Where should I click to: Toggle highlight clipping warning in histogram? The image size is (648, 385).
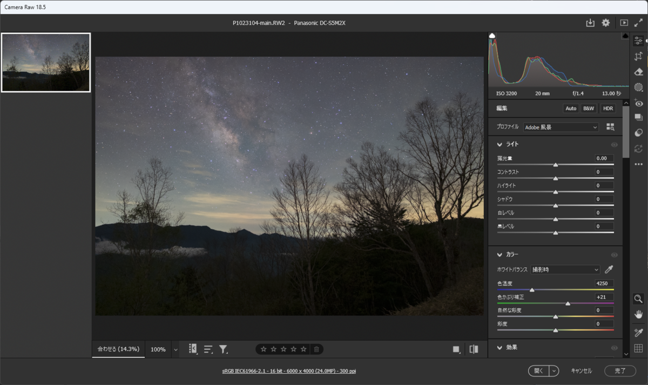(x=625, y=36)
